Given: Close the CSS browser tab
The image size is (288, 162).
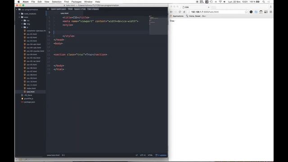Looking at the screenshot, I should [x=208, y=7].
